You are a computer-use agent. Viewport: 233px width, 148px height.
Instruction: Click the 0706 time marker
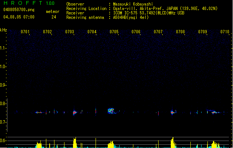[136, 32]
